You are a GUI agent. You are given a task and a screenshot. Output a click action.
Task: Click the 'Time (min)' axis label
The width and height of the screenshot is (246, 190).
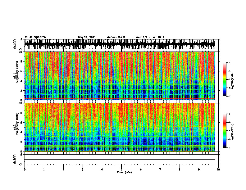pos(124,172)
